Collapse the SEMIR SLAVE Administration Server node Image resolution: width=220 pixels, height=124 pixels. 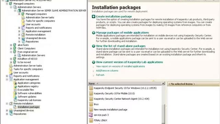(15, 11)
